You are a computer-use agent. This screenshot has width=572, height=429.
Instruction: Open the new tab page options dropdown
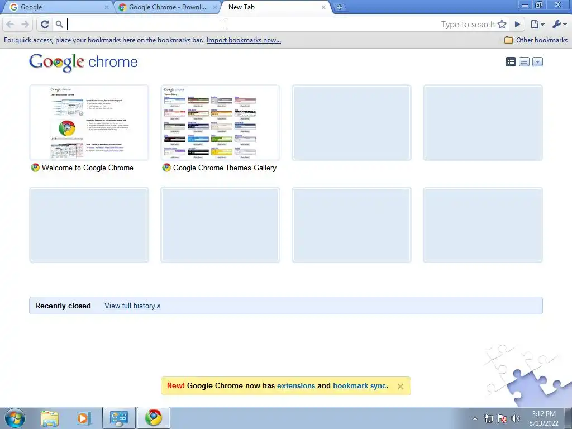click(x=538, y=61)
